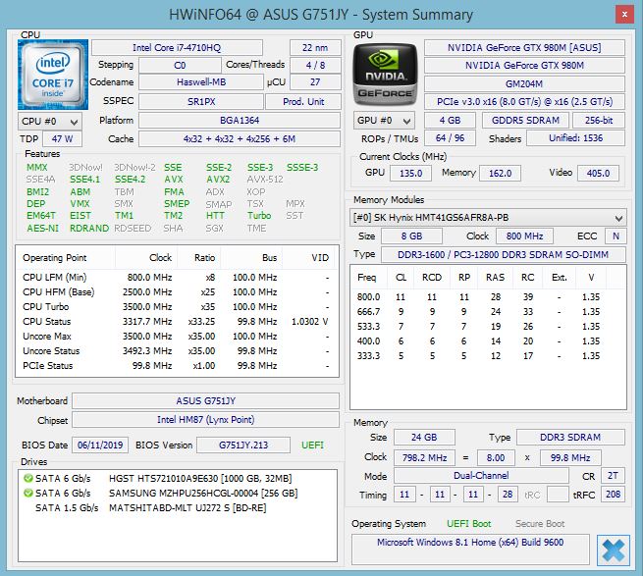Click the cache value 4x32 + 4x32 field
The height and width of the screenshot is (576, 643).
pyautogui.click(x=240, y=139)
